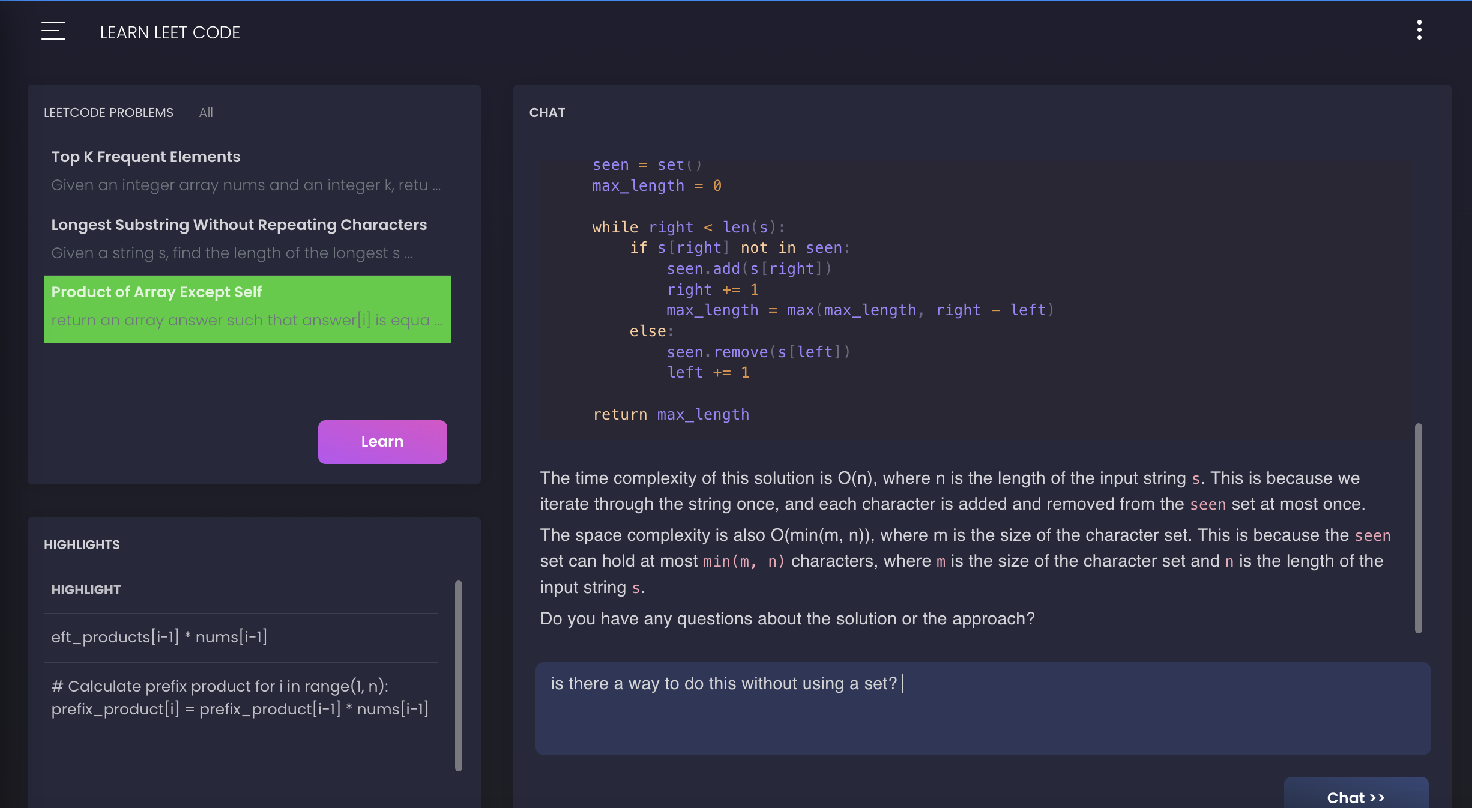The height and width of the screenshot is (808, 1472).
Task: Open the hamburger navigation menu
Action: point(53,31)
